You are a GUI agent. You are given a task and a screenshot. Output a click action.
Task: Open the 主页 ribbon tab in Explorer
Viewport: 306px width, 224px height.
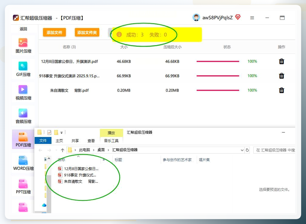[x=59, y=141]
